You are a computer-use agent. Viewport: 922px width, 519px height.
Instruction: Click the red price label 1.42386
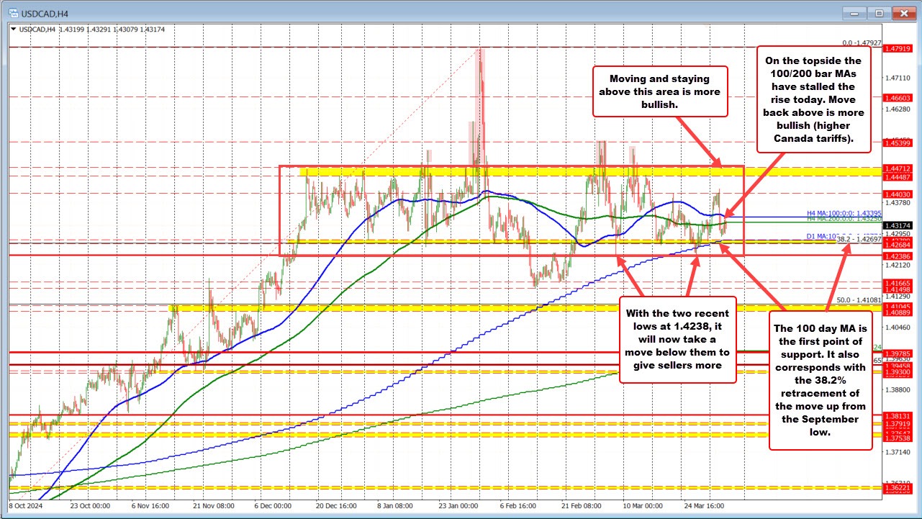(x=898, y=256)
